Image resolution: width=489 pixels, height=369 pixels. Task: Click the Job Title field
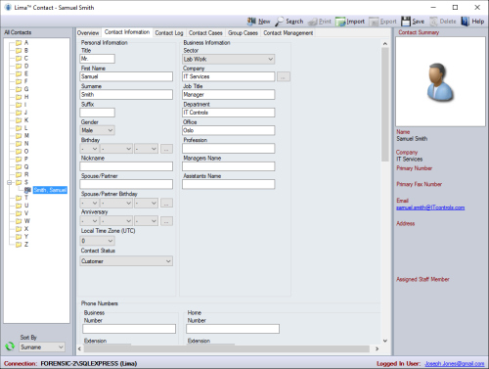[x=229, y=95]
